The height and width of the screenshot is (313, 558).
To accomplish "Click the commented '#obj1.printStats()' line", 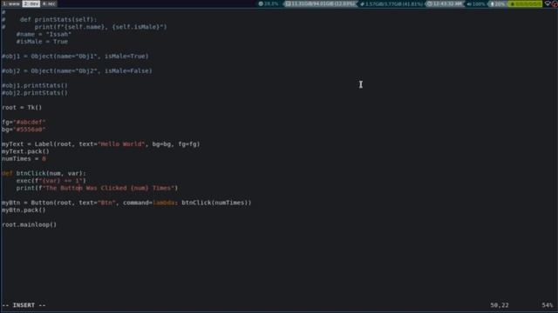I will pyautogui.click(x=35, y=85).
